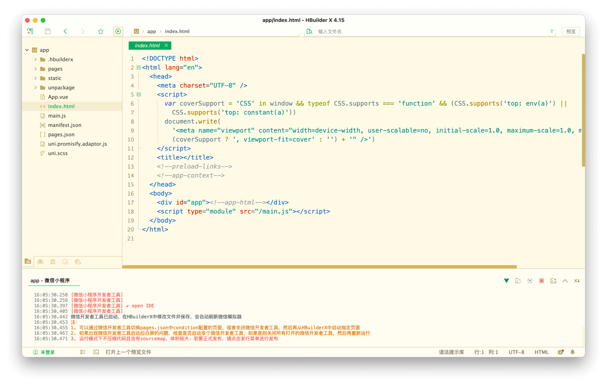Select the index.html editor tab
This screenshot has height=386, width=607.
(x=147, y=46)
